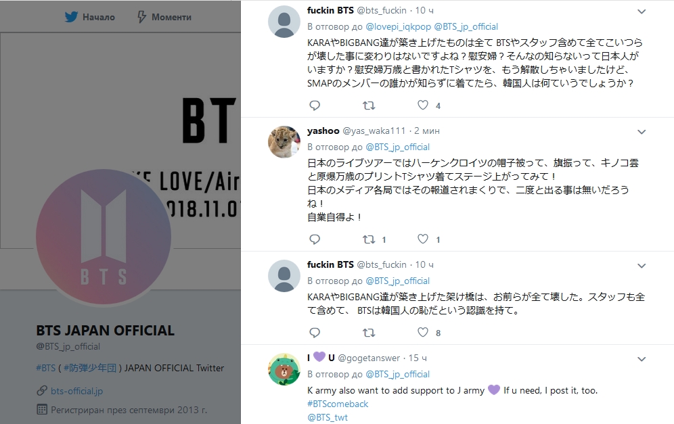Reply to first fuckin BTS tweet
The image size is (674, 424).
pos(315,105)
